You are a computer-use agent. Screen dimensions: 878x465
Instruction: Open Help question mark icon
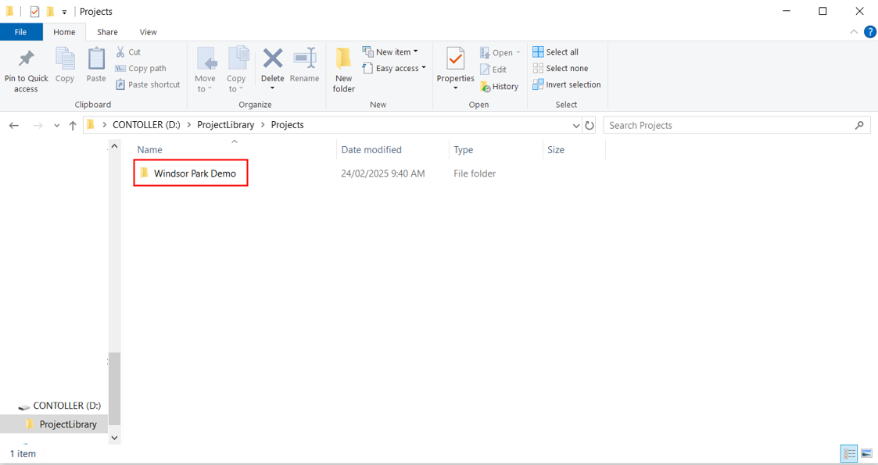[869, 32]
